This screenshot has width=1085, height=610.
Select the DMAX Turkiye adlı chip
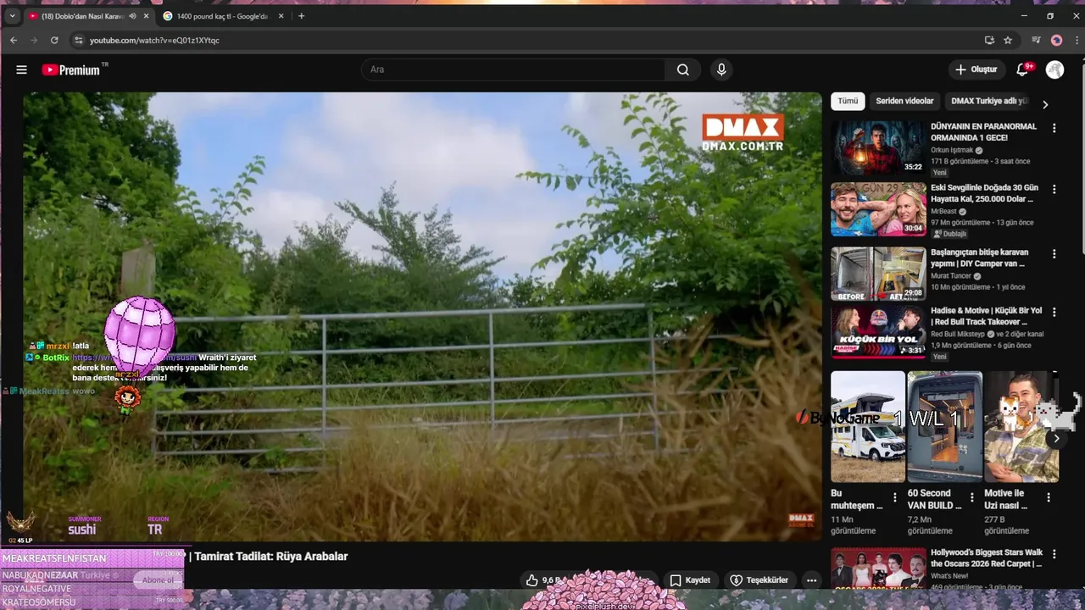(x=988, y=101)
